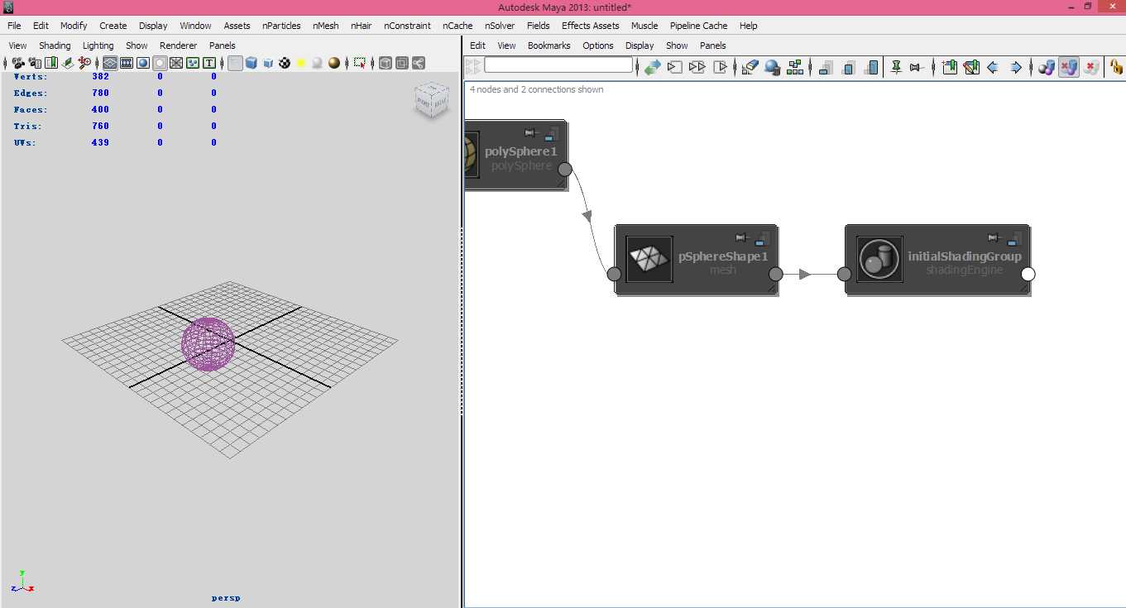Click the grey icon with red X in Node Editor

click(1091, 67)
